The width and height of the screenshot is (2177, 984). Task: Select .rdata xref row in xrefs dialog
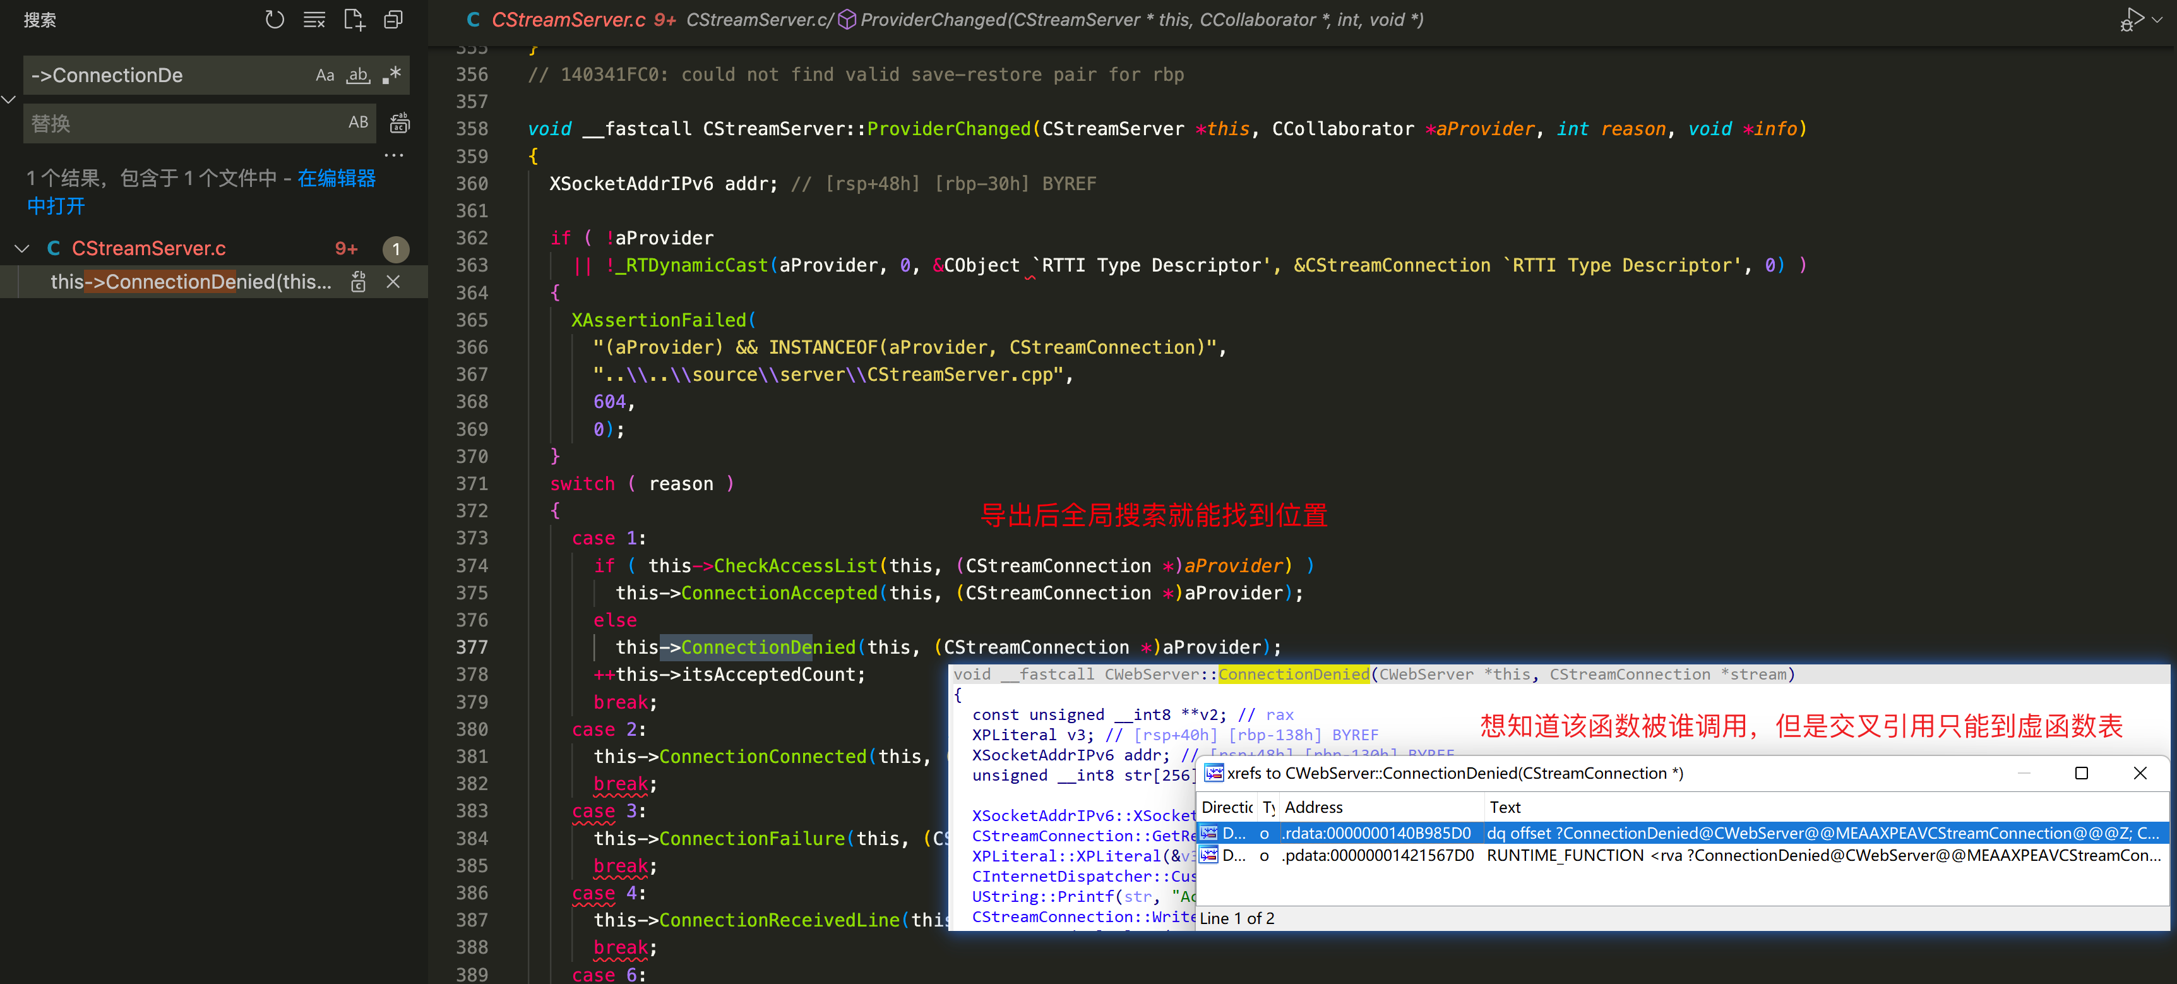pyautogui.click(x=1682, y=834)
